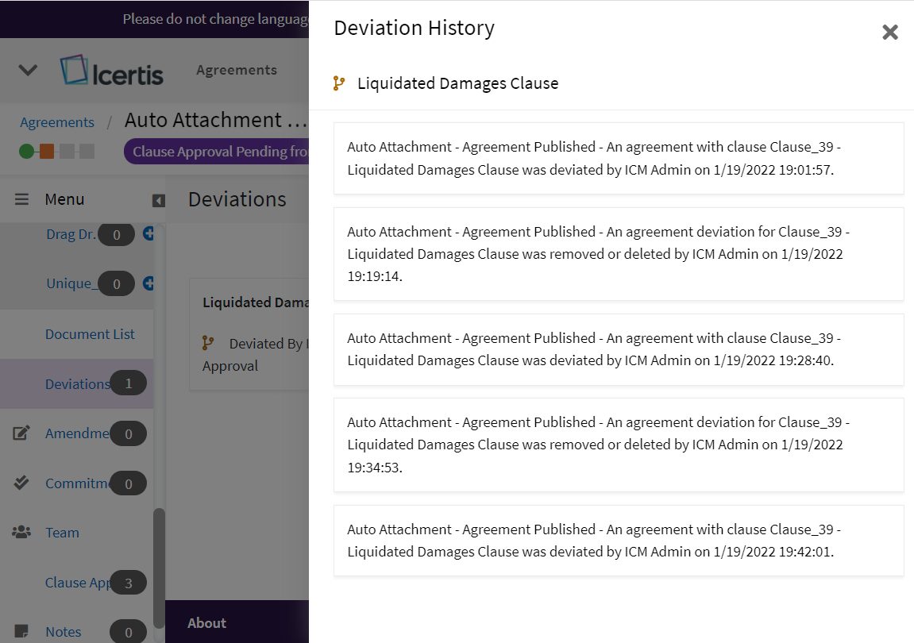Click the plus icon beside Unique_

[x=148, y=283]
